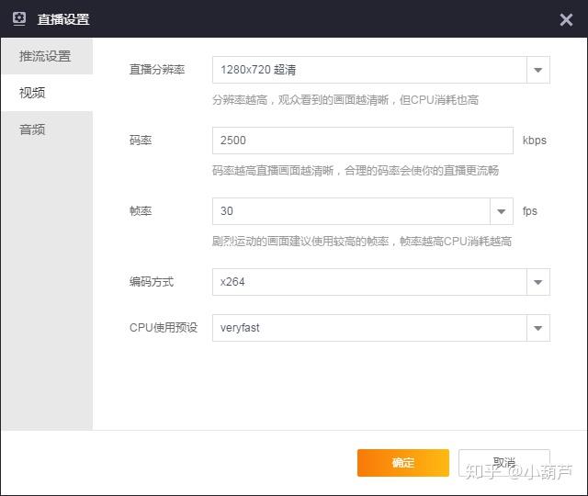Click the CPU使用预设 label

pos(164,328)
